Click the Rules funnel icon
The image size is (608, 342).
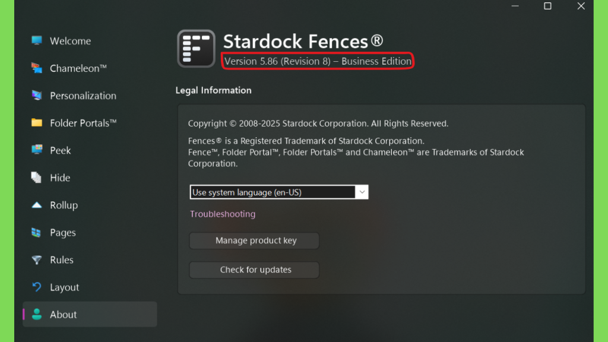(37, 260)
